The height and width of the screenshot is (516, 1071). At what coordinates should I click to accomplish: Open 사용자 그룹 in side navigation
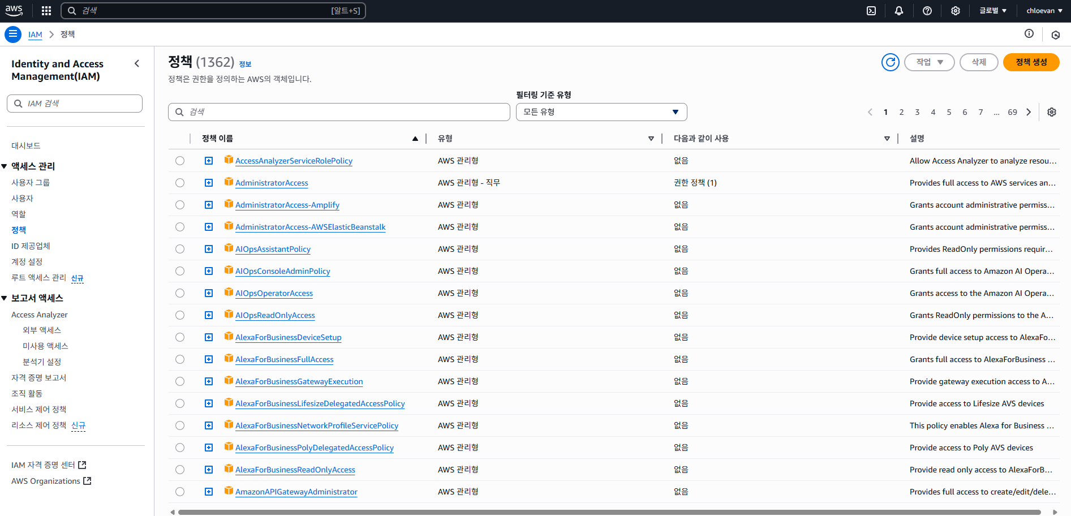(x=31, y=183)
